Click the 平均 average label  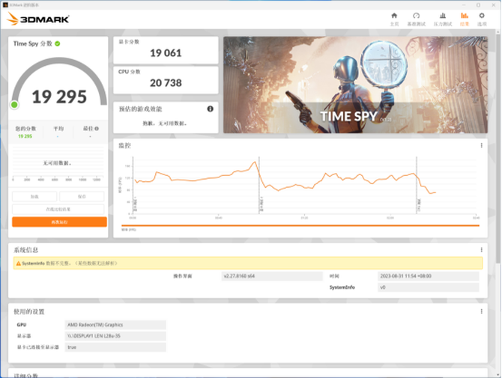58,129
